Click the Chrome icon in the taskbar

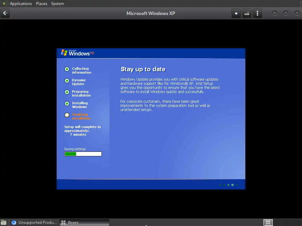tap(14, 222)
